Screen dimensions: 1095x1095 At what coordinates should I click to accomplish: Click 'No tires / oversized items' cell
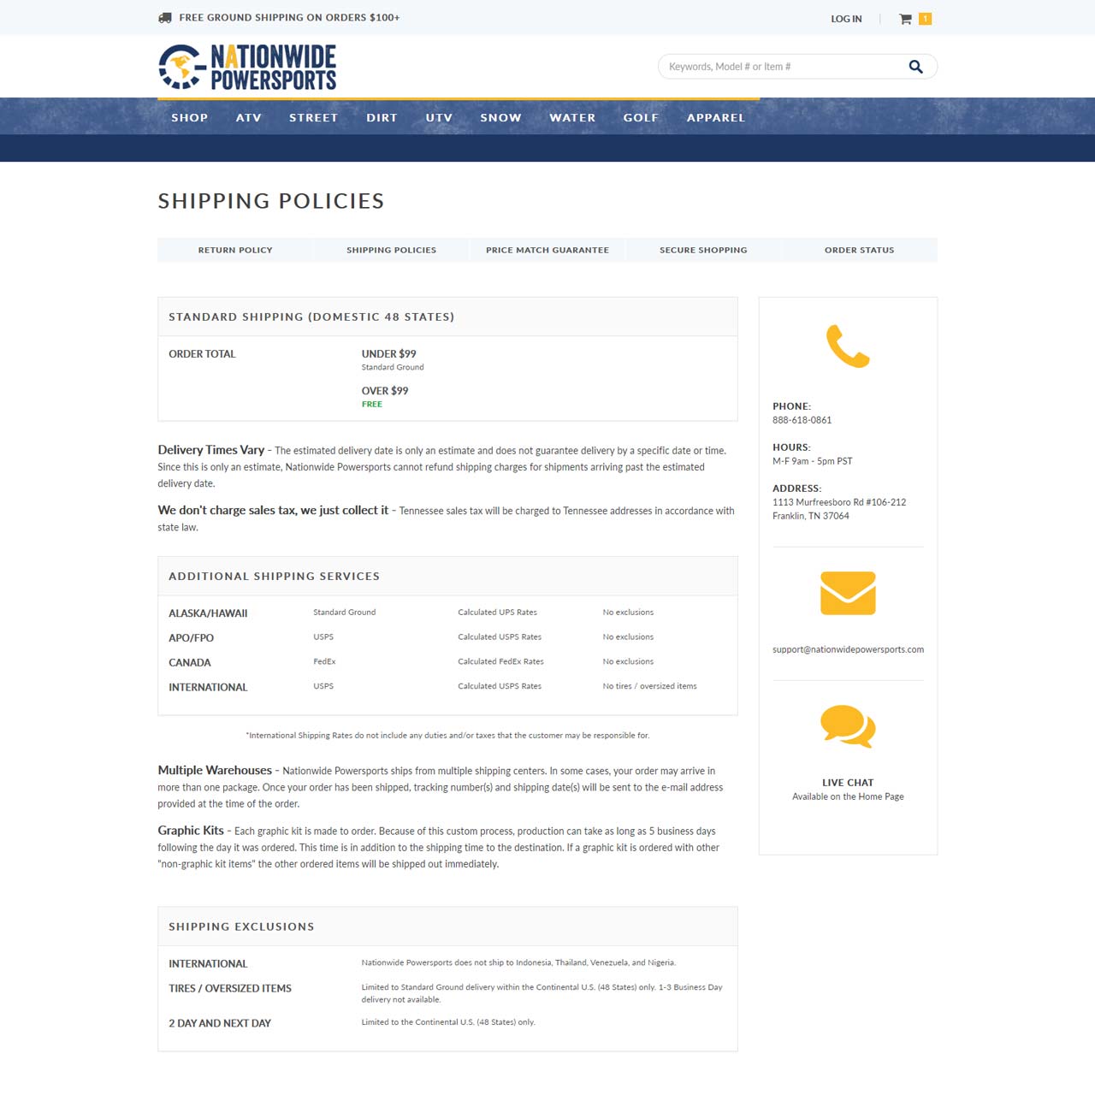coord(649,686)
